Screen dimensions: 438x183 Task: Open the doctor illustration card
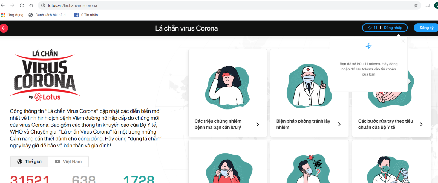(x=309, y=93)
